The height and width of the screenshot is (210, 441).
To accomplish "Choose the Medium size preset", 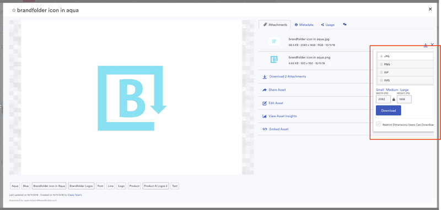I will [392, 90].
